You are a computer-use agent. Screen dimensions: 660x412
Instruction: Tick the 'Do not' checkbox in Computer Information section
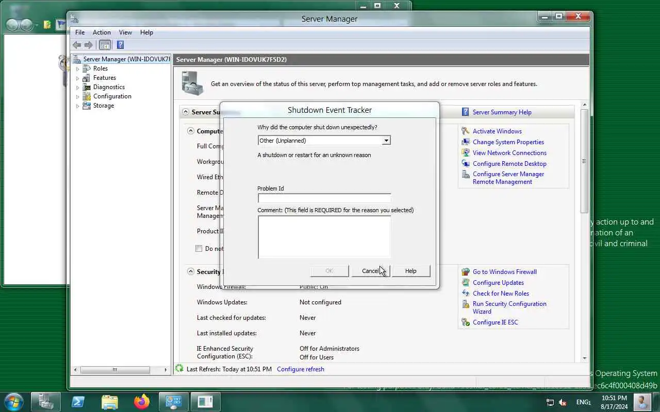(199, 248)
